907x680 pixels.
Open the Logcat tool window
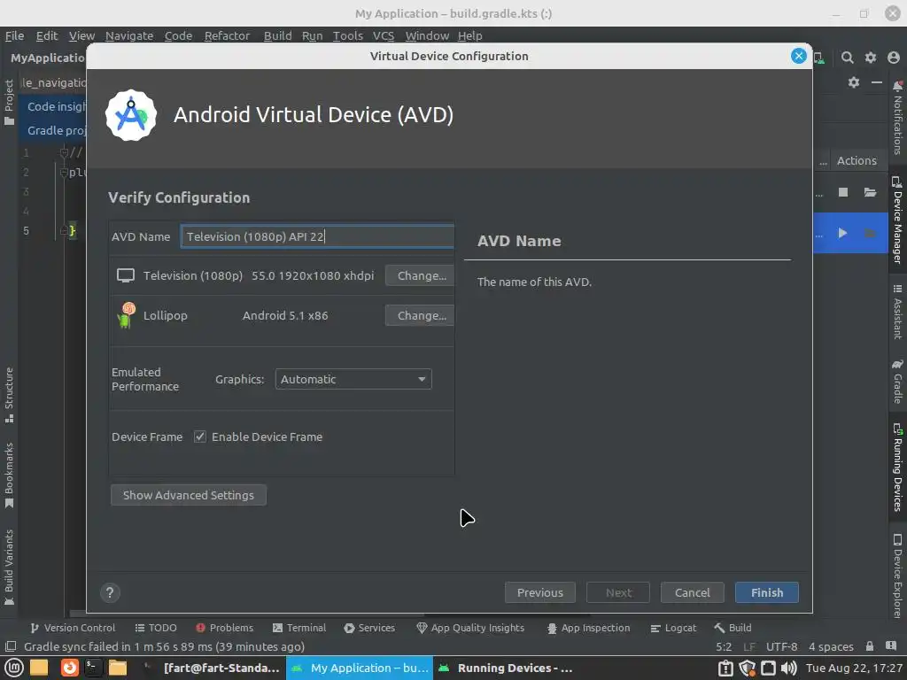673,628
